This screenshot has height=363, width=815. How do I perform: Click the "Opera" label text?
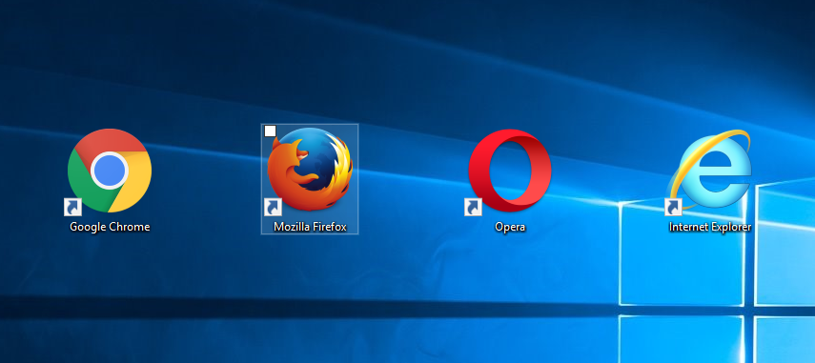tap(510, 227)
